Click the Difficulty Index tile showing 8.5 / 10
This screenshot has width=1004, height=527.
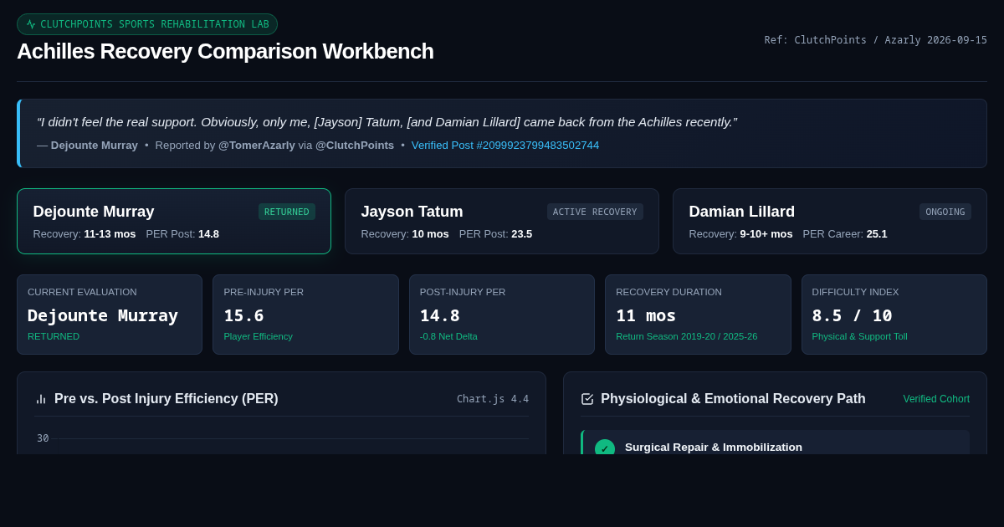(x=894, y=315)
